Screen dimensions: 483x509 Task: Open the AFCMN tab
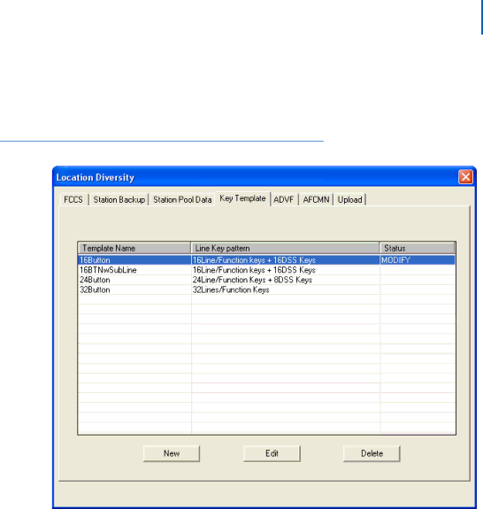(316, 199)
